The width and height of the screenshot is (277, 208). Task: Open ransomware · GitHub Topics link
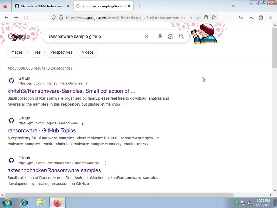click(42, 131)
